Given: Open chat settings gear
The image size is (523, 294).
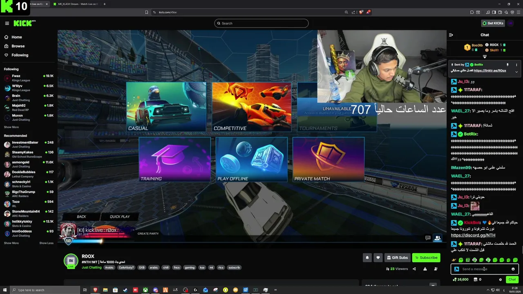Looking at the screenshot, I should 500,280.
